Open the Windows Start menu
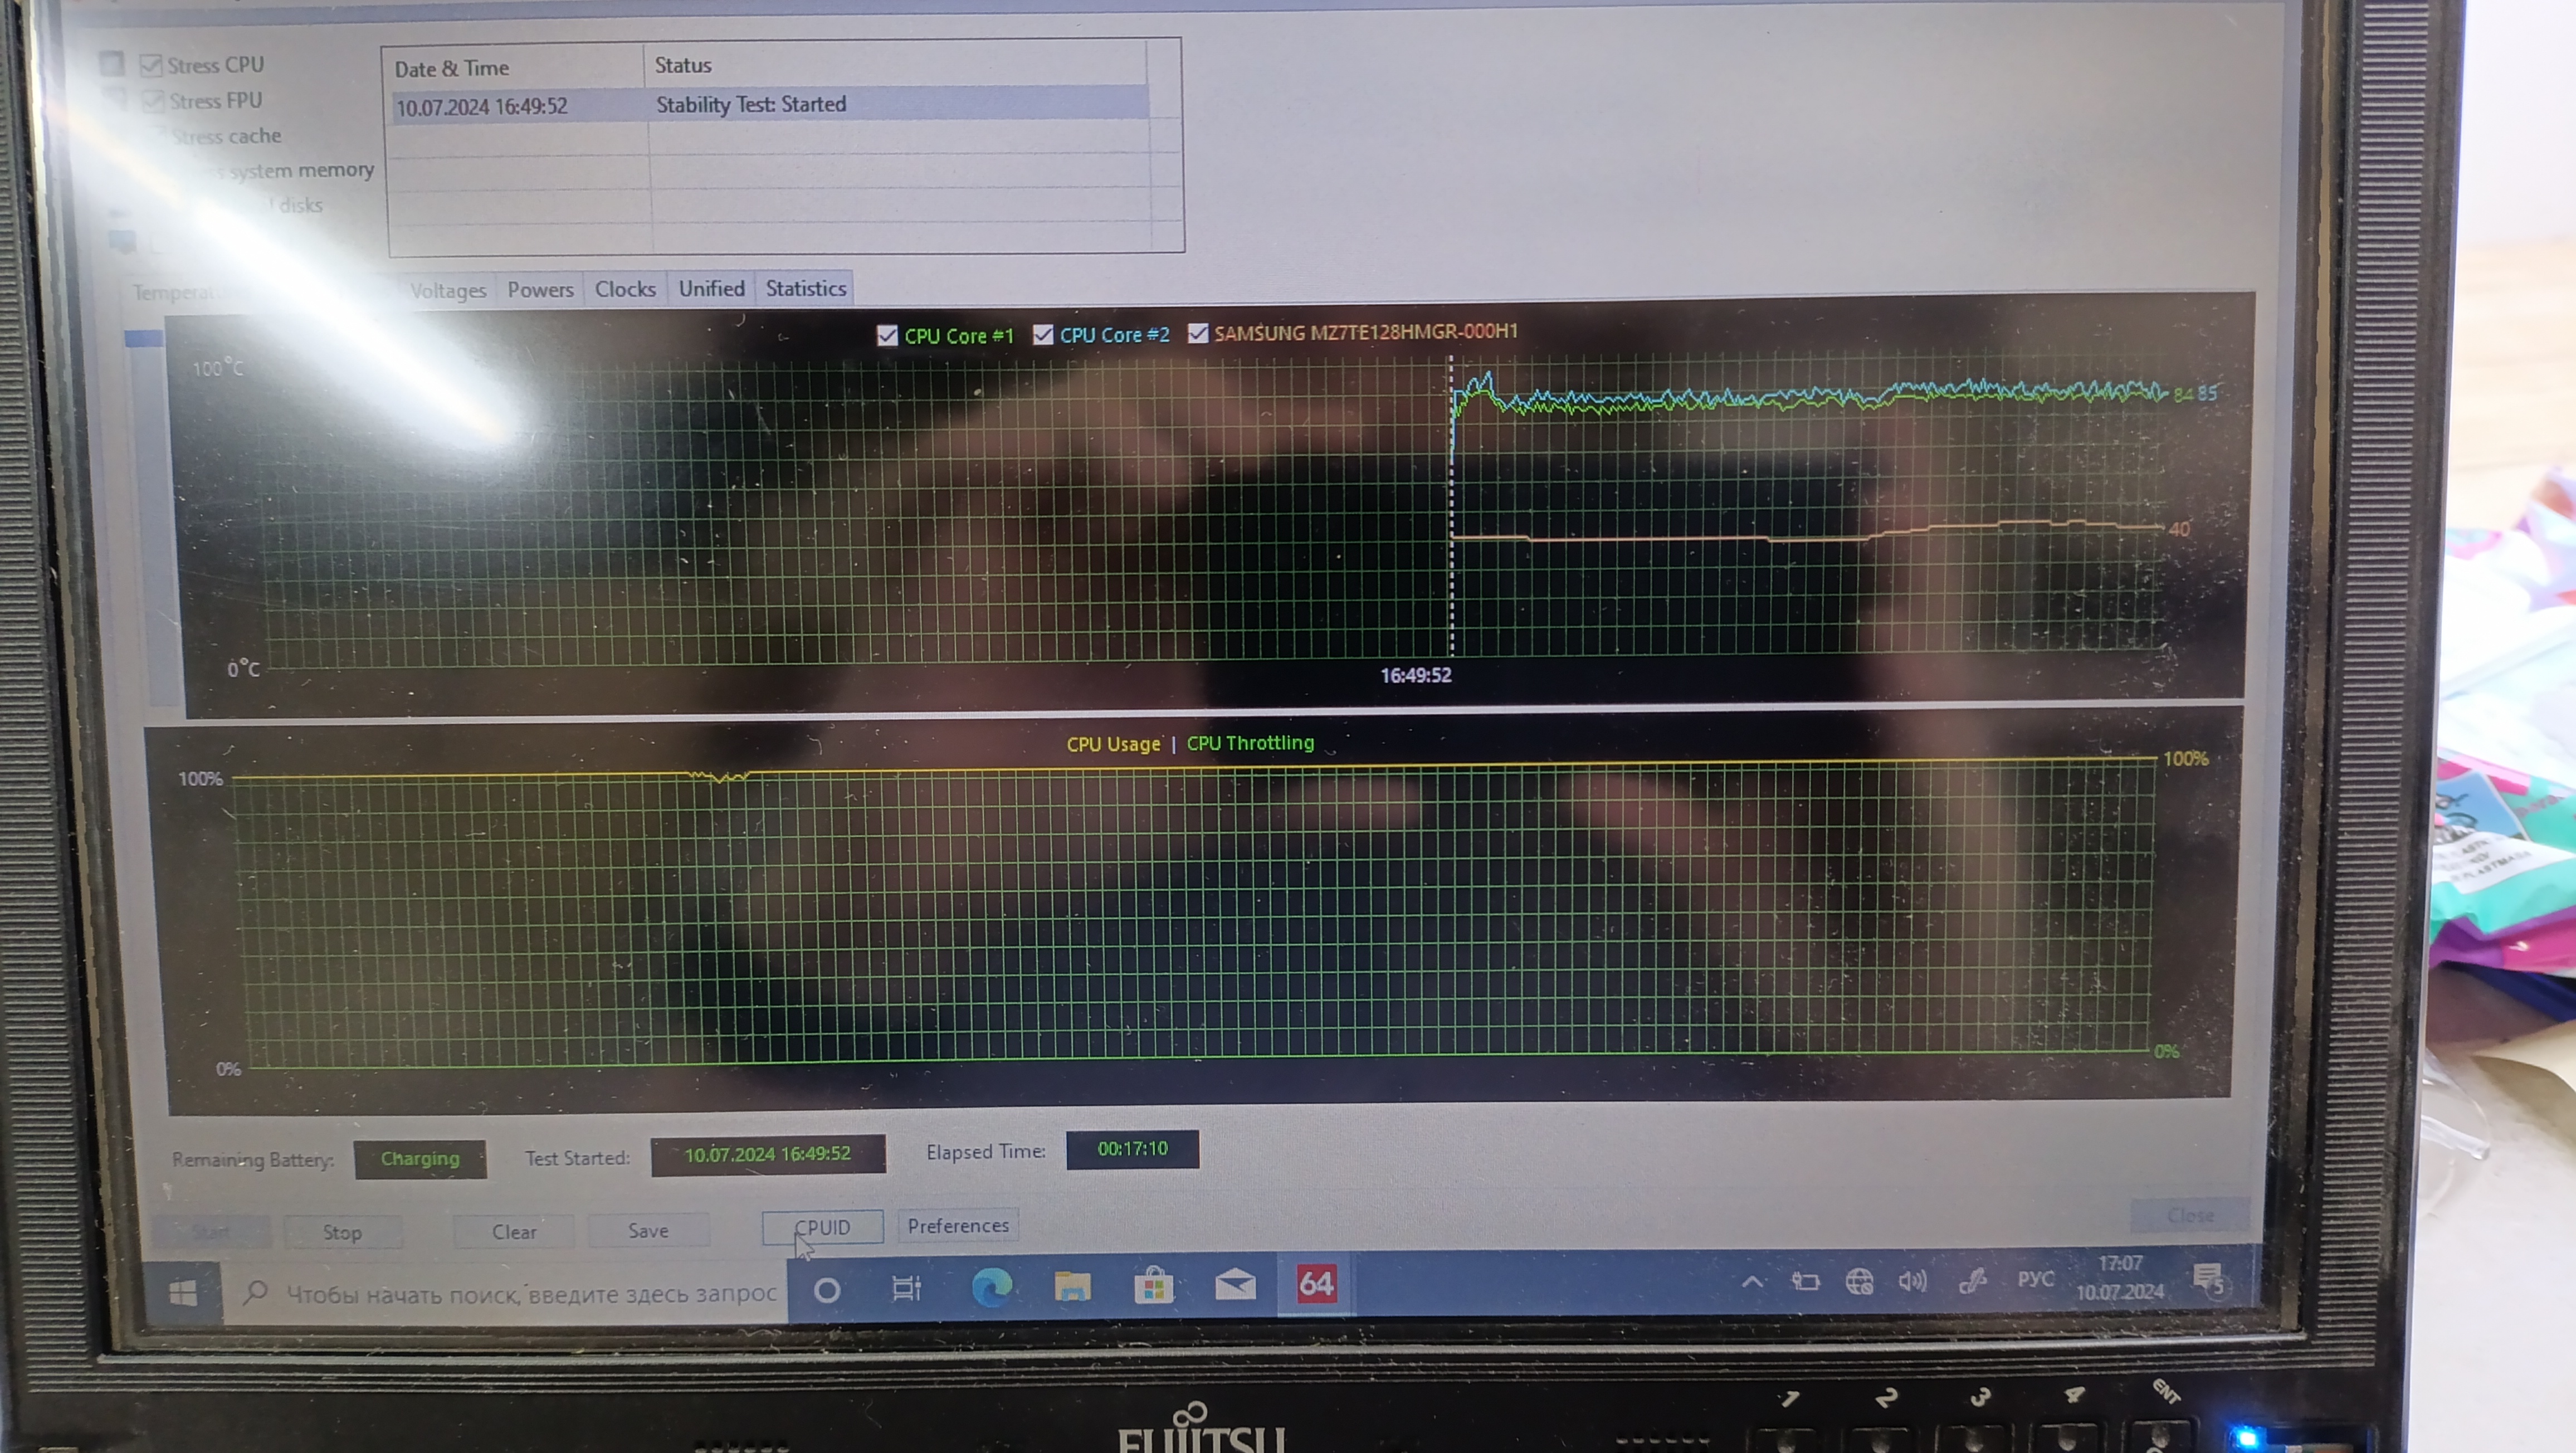2576x1453 pixels. [x=183, y=1294]
